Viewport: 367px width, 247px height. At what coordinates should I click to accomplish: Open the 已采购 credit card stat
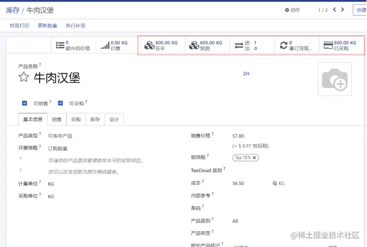[x=341, y=45]
